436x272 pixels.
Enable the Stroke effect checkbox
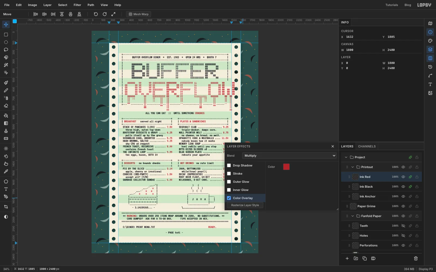229,174
